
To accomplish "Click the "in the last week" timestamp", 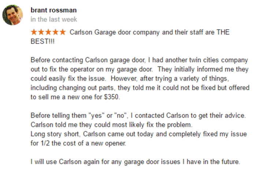I will [x=54, y=19].
